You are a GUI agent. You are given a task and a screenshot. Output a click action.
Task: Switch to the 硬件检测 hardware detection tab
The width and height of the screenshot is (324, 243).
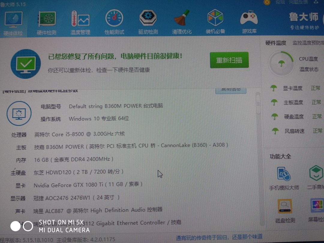click(x=47, y=23)
